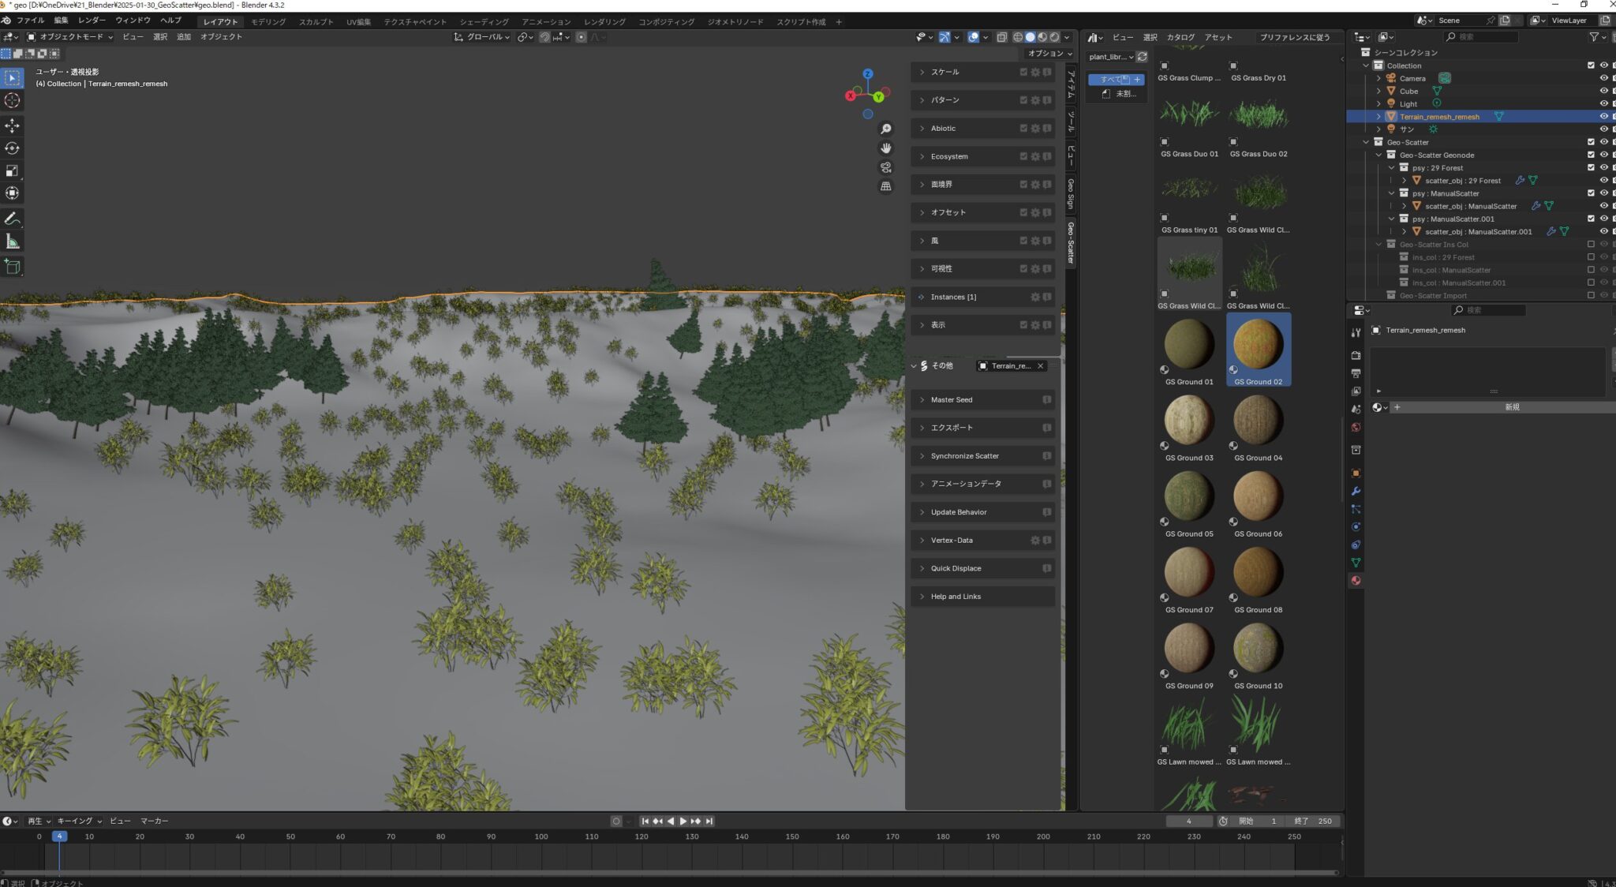Select the GS Ground 05 material thumbnail
The image size is (1616, 887).
1188,496
